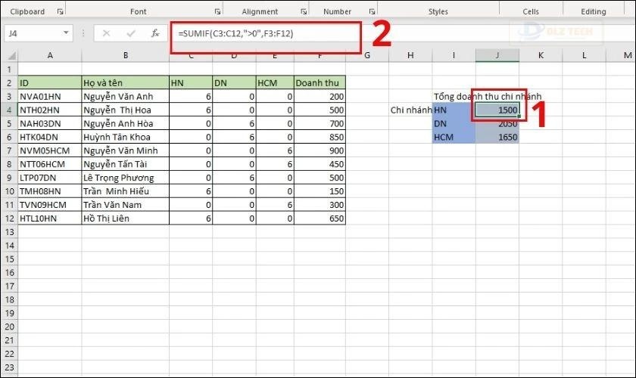Select cell J4 containing 1500

[497, 110]
